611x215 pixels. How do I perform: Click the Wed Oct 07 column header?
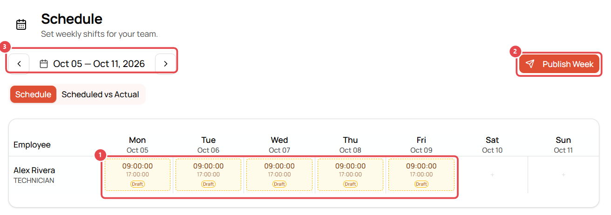(x=279, y=145)
